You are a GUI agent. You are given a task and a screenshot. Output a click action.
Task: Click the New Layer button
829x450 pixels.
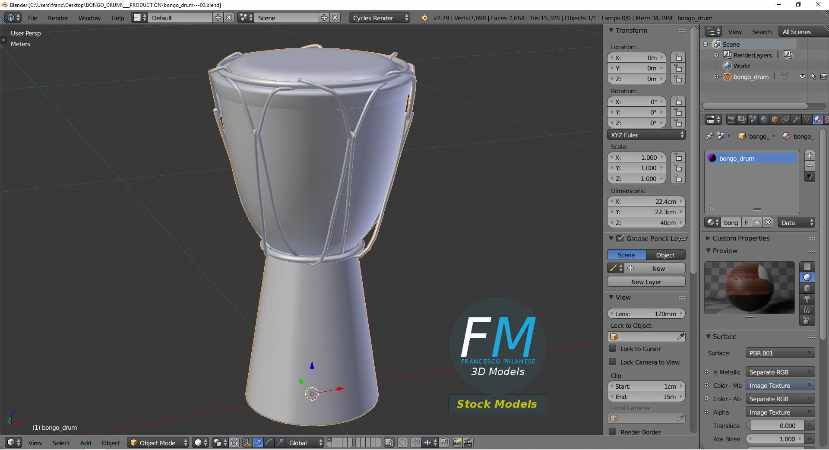coord(646,282)
